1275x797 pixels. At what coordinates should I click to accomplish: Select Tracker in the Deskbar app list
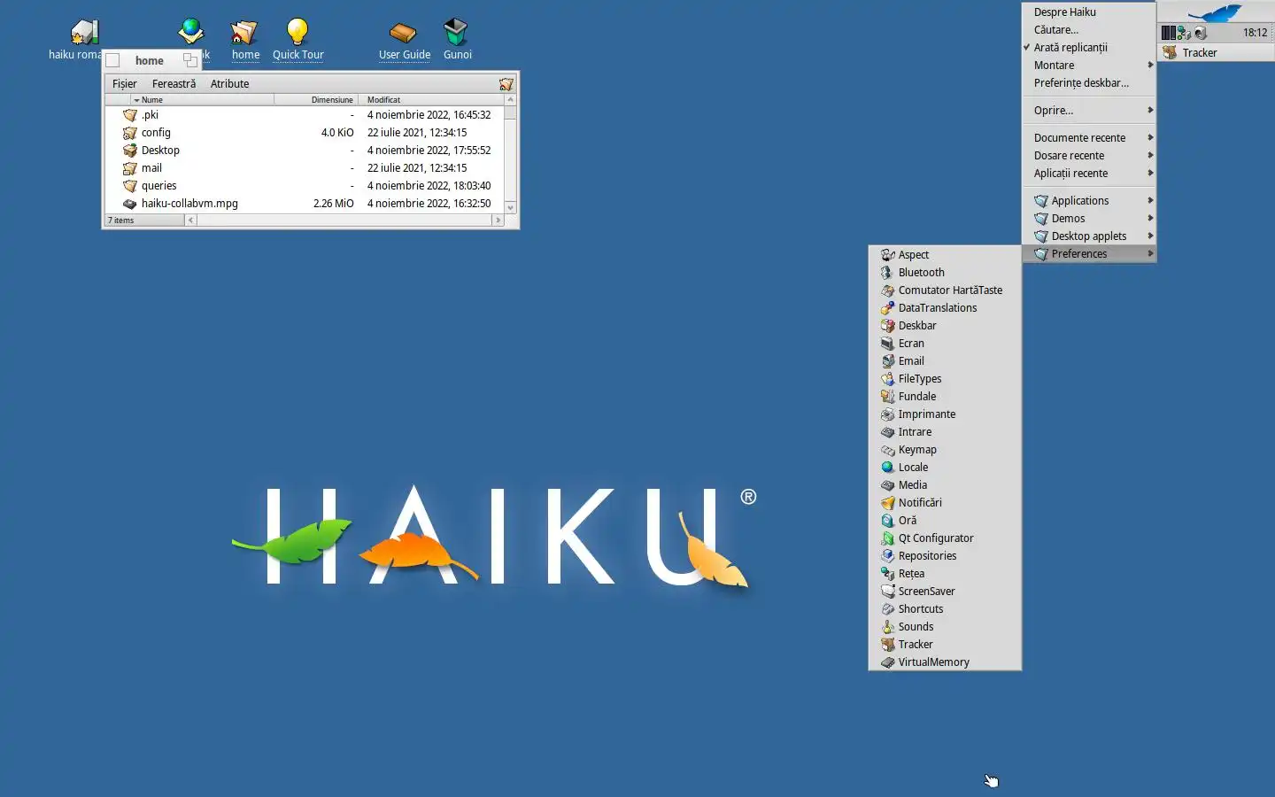1215,52
